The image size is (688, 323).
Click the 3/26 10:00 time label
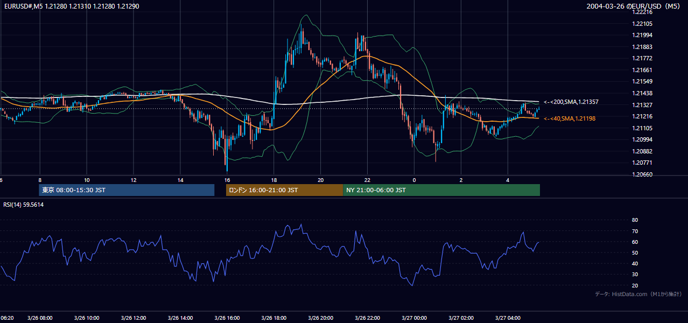point(87,318)
